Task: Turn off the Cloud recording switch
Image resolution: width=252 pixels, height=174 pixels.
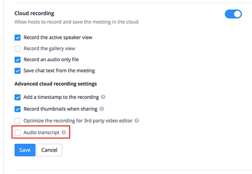Action: pyautogui.click(x=233, y=14)
